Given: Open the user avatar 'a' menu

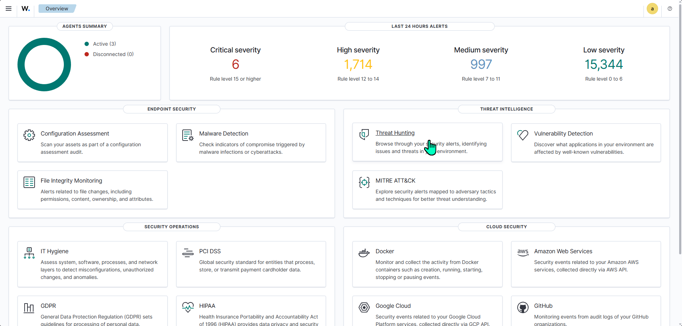Looking at the screenshot, I should (x=652, y=9).
